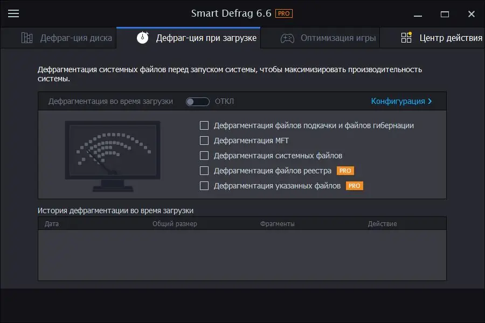Open the hamburger menu

(x=13, y=13)
